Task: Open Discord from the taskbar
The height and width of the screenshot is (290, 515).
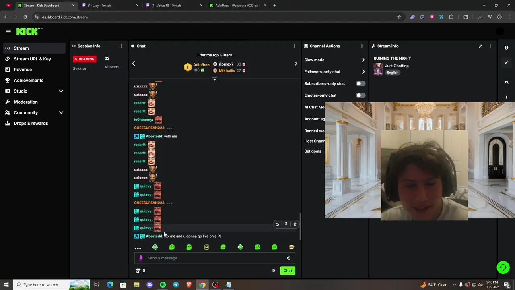Action: [150, 285]
